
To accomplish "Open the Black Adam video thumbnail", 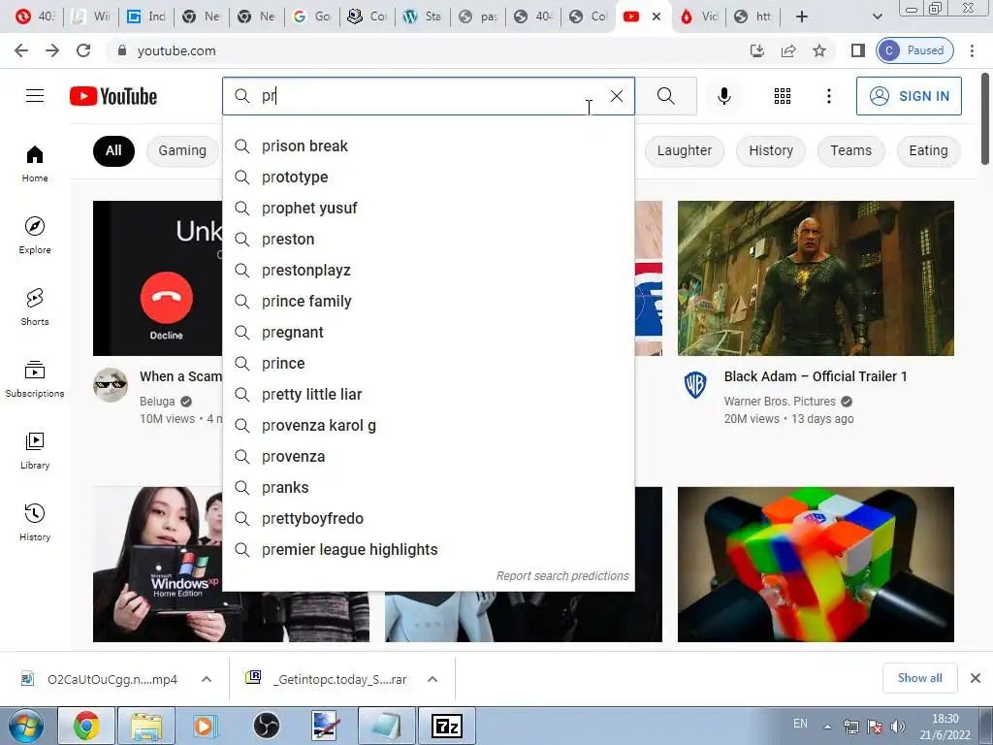I will tap(816, 278).
